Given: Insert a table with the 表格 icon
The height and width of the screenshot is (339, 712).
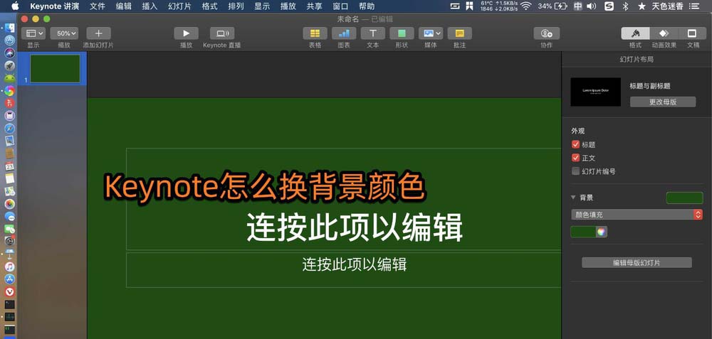Looking at the screenshot, I should click(315, 33).
